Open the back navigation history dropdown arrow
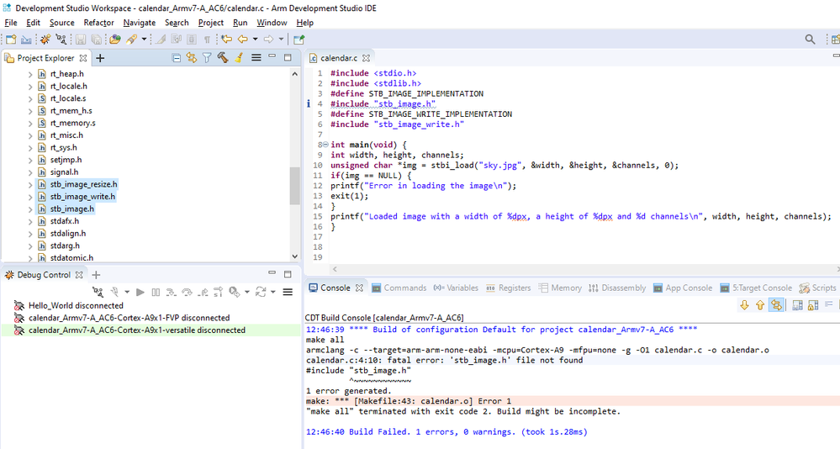This screenshot has width=840, height=449. pos(255,39)
